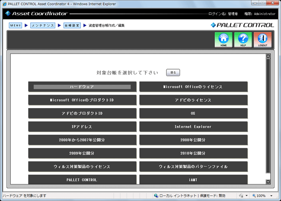Click the local intranet zone icon
Viewport: 281px width, 201px height.
156,196
